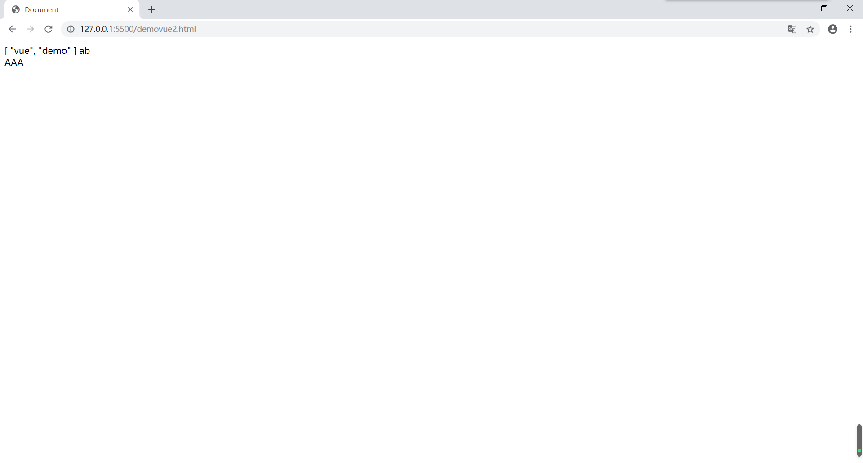Viewport: 863px width, 463px height.
Task: Click the AAA text line
Action: [14, 62]
